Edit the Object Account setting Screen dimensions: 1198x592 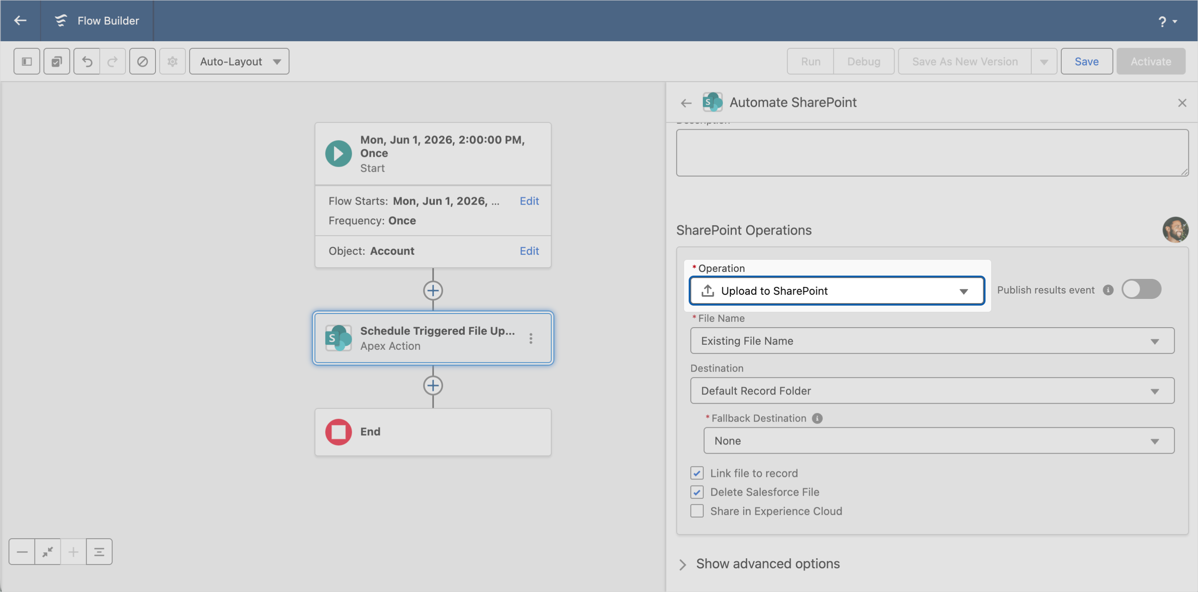[529, 251]
